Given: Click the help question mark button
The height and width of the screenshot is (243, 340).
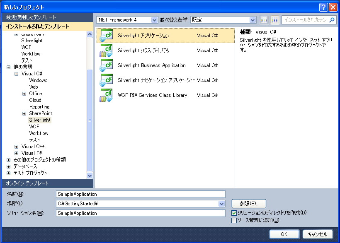Looking at the screenshot, I should [323, 7].
